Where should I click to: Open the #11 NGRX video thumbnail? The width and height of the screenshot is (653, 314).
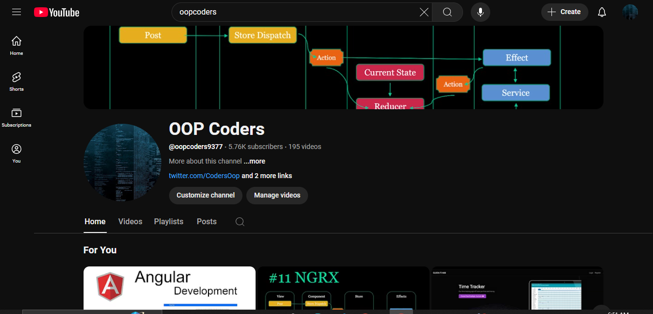pos(344,288)
